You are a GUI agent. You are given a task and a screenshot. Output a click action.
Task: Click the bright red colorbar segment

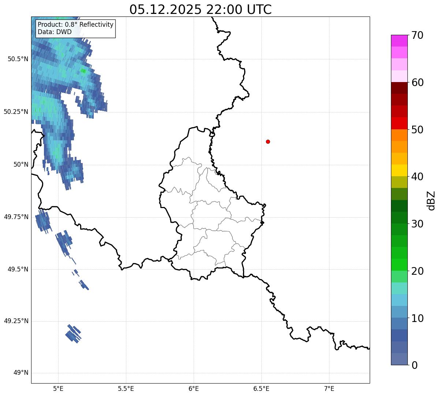399,123
